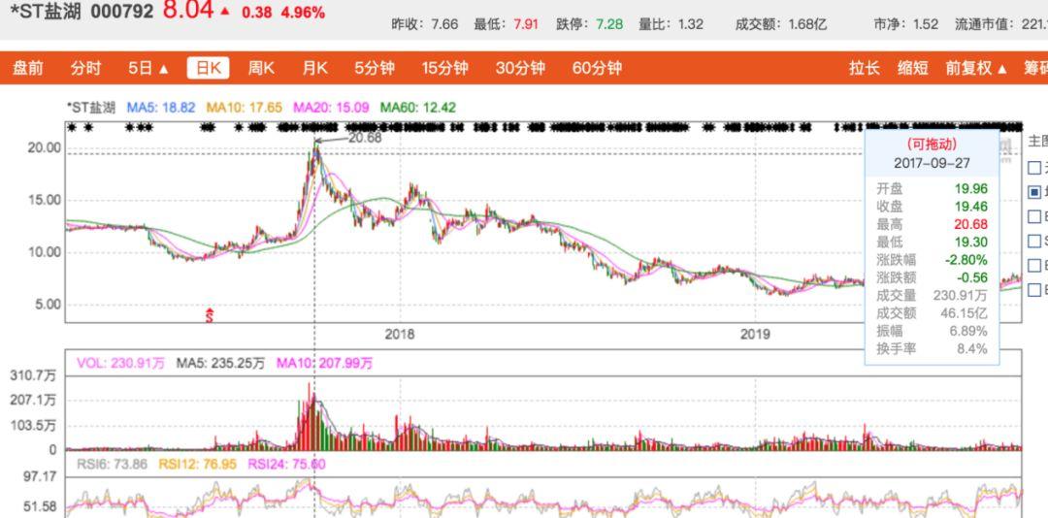Click the 最低: 7.91 header value

pyautogui.click(x=506, y=24)
